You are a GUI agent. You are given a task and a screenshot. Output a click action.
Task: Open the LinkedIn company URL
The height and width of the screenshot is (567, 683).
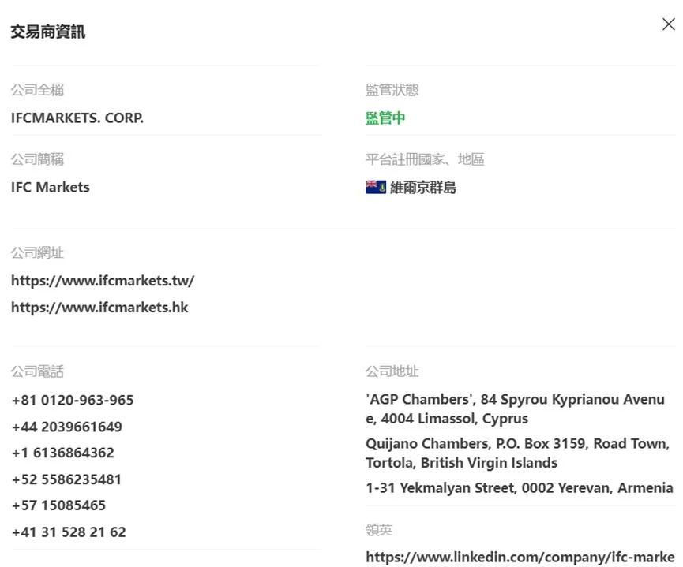click(520, 557)
